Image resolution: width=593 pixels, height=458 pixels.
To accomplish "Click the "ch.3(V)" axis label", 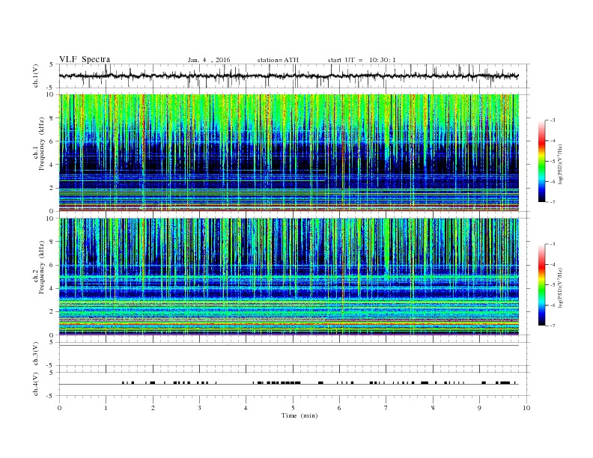I will pos(36,354).
